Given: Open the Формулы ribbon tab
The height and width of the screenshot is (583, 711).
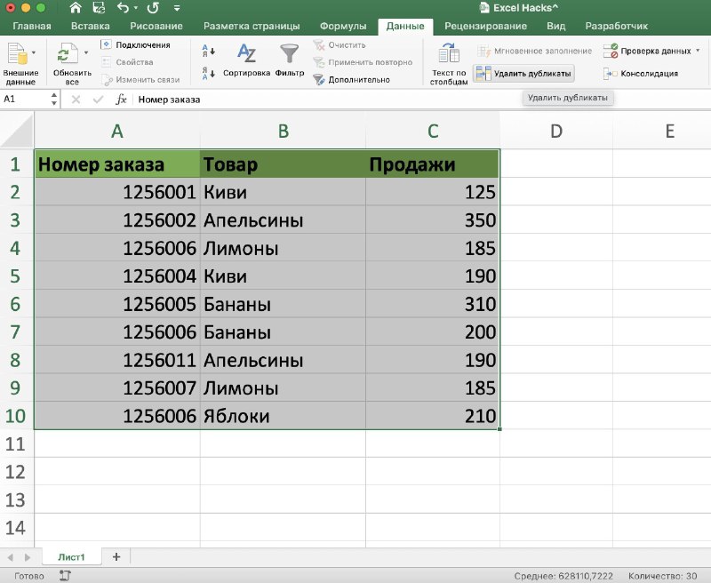Looking at the screenshot, I should (343, 26).
